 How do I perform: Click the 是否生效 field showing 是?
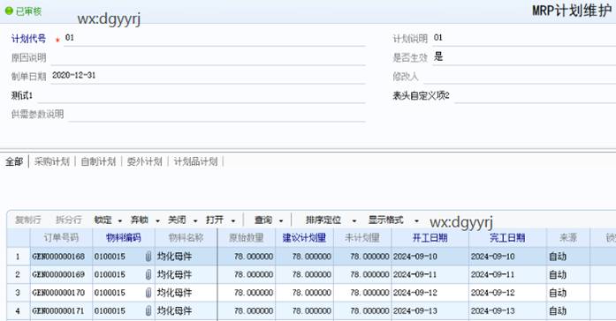[x=524, y=57]
